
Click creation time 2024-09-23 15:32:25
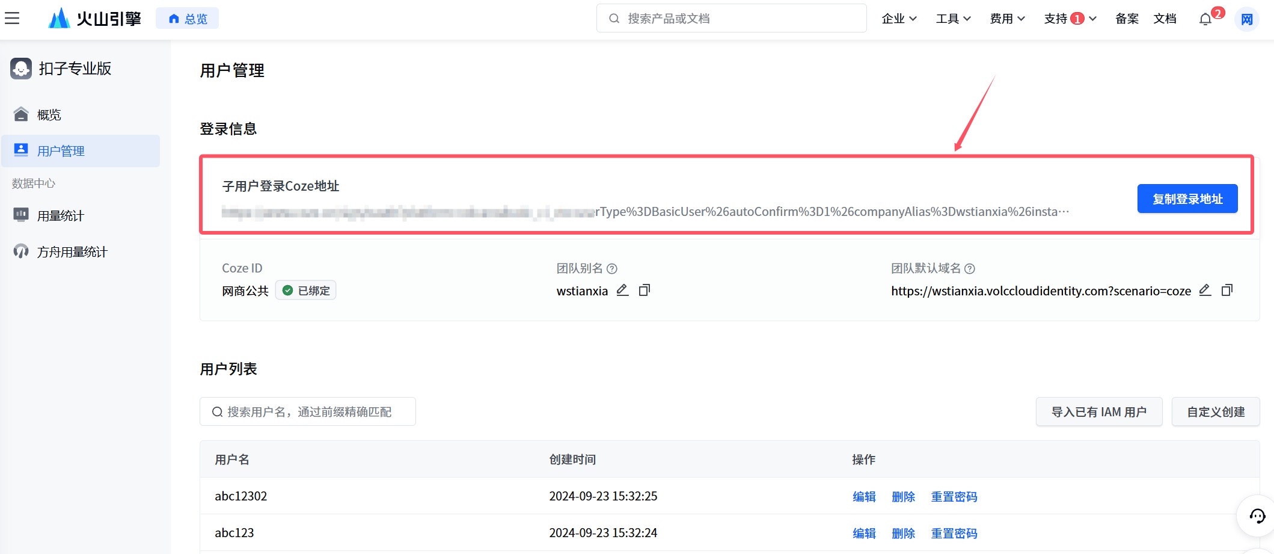click(x=603, y=496)
